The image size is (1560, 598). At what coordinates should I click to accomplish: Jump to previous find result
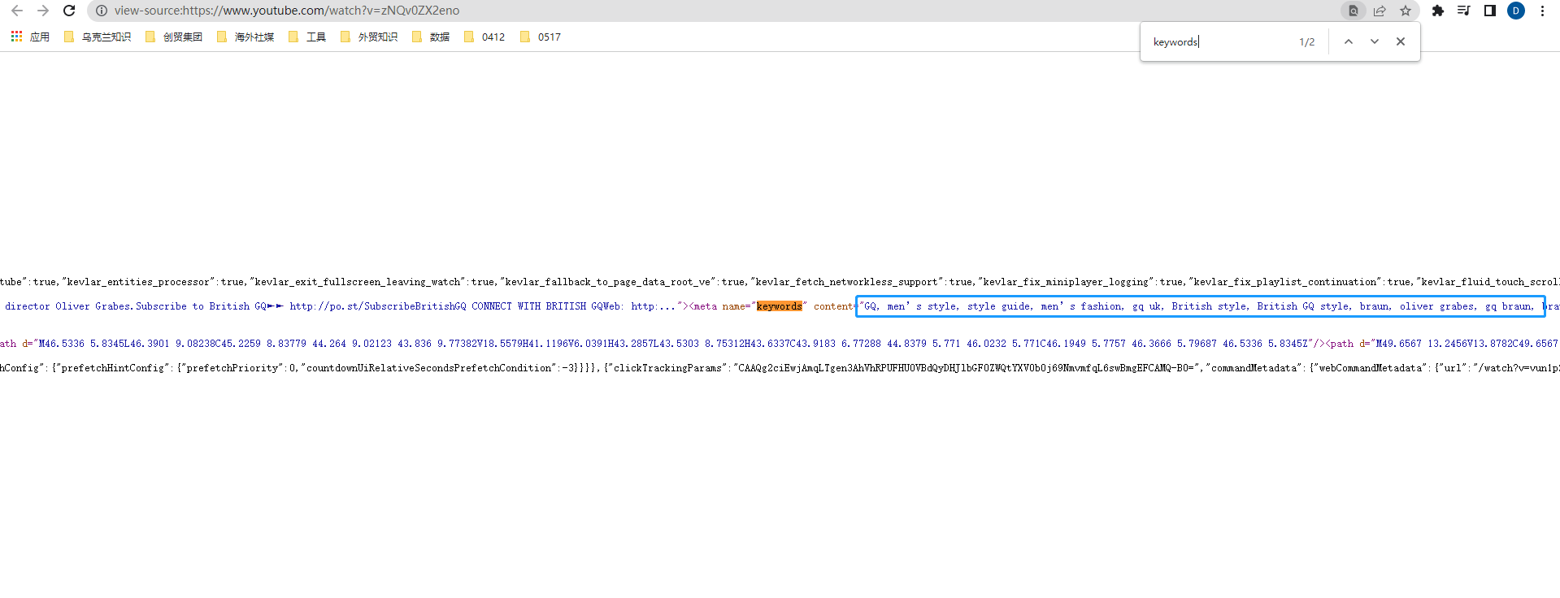pos(1349,41)
